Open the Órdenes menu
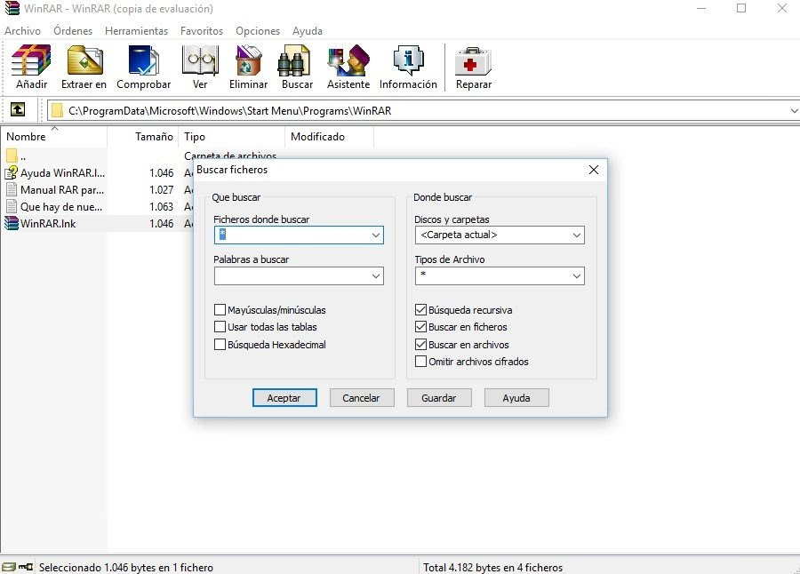This screenshot has width=800, height=574. pyautogui.click(x=73, y=30)
